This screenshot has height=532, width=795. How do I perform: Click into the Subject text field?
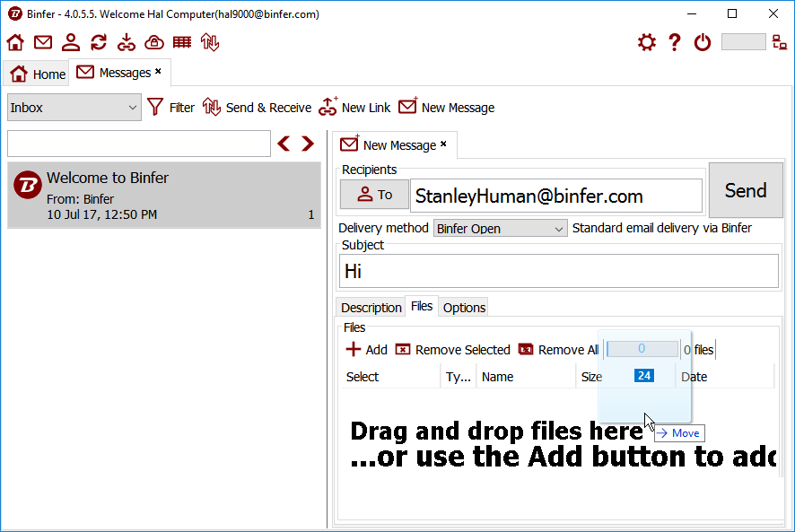(559, 271)
